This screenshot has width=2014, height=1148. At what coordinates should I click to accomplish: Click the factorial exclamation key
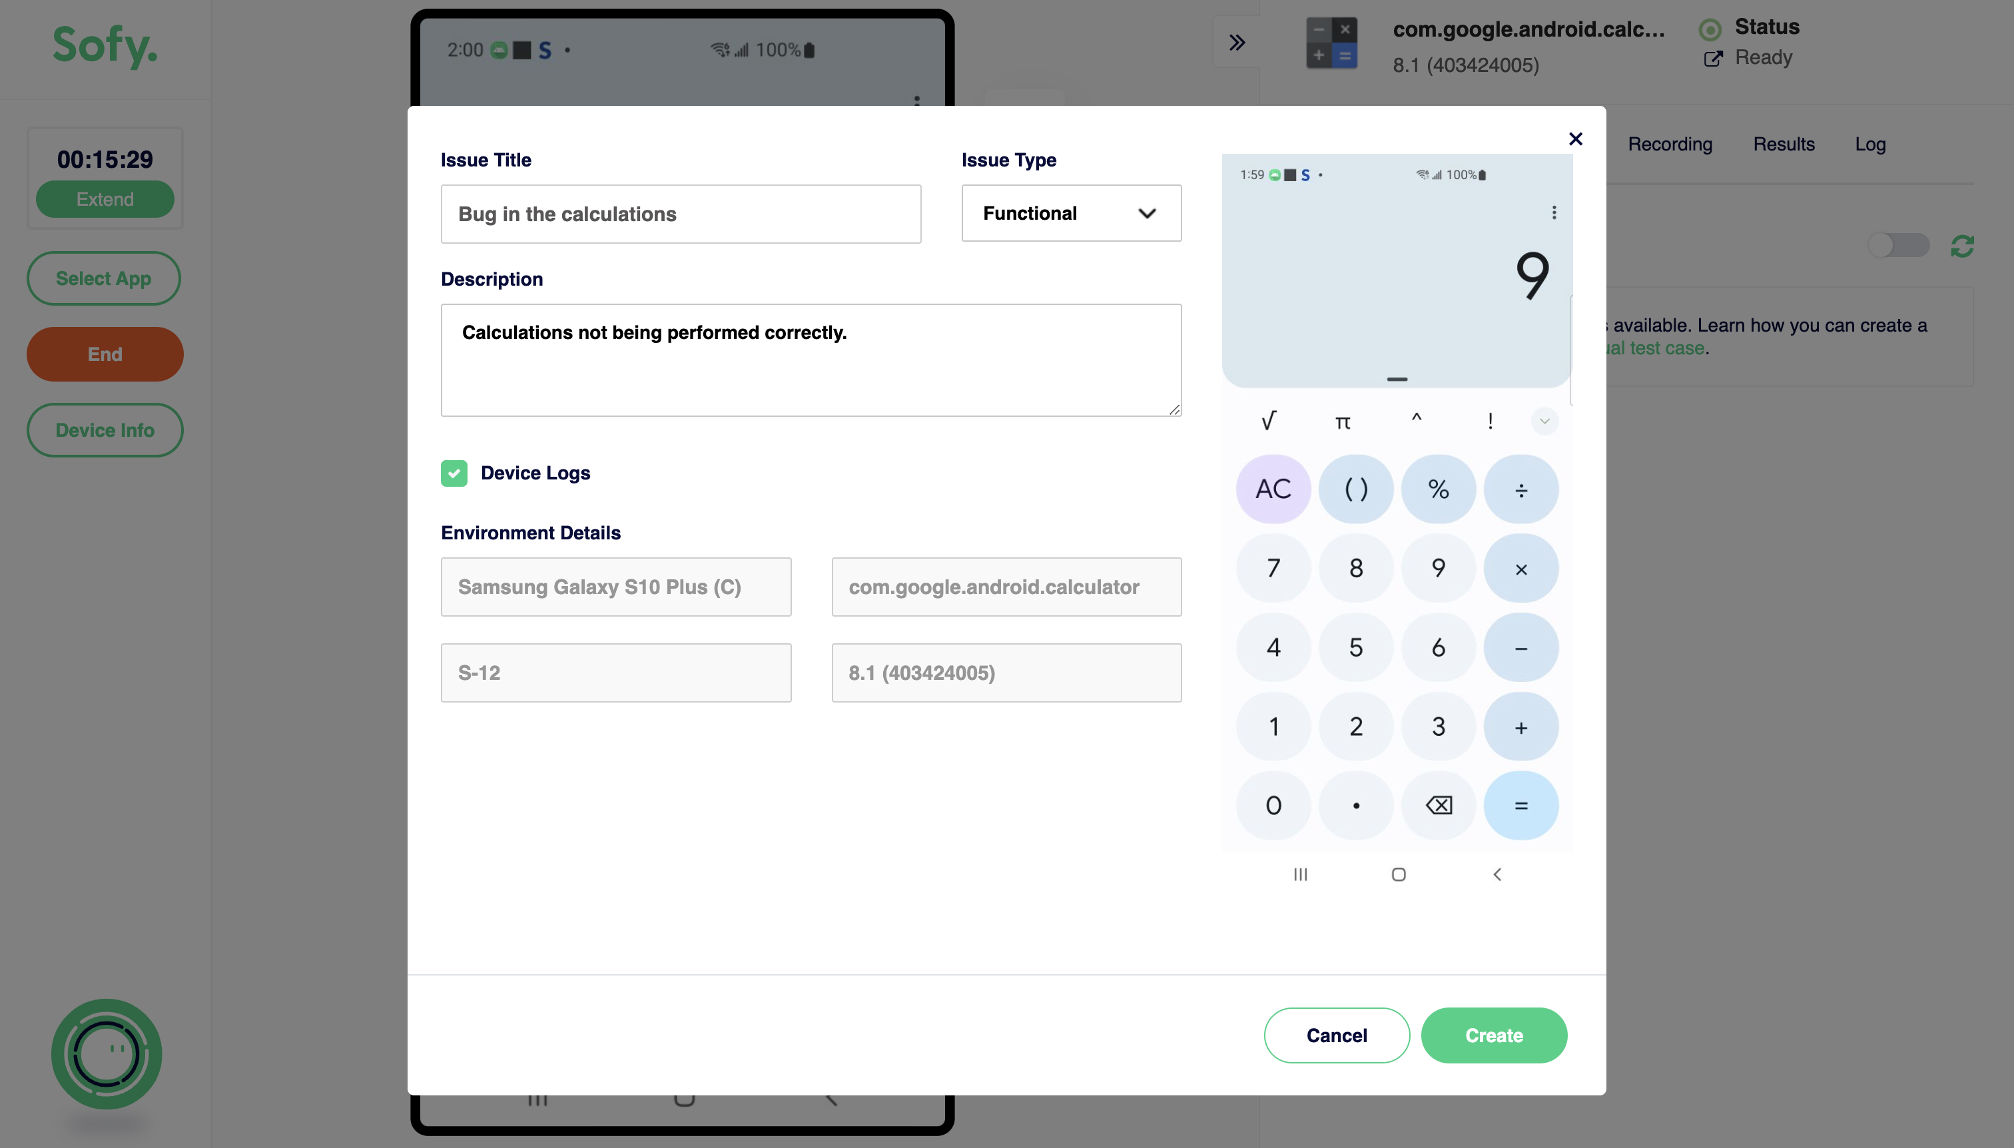[1490, 421]
